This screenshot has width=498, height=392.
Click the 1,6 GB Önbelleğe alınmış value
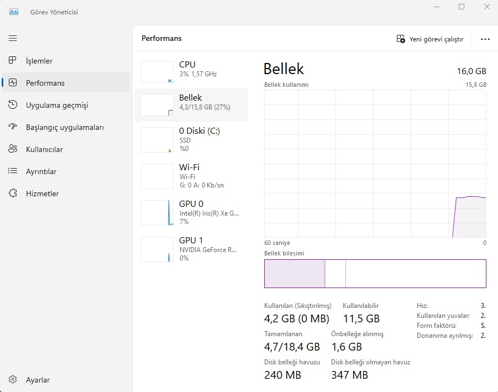click(347, 347)
